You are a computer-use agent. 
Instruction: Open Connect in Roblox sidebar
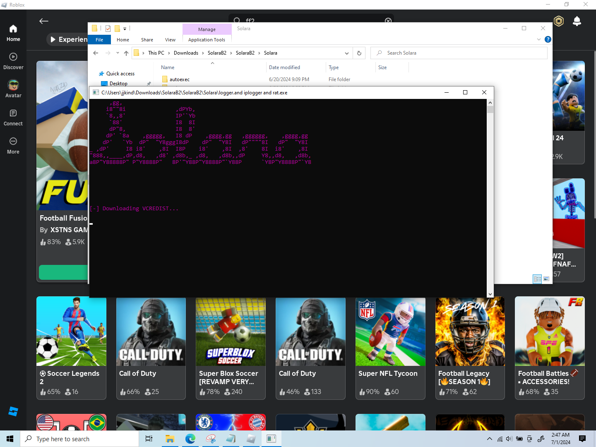click(x=13, y=118)
